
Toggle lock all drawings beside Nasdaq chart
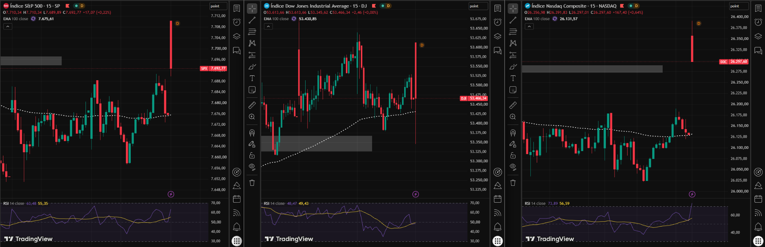(513, 156)
